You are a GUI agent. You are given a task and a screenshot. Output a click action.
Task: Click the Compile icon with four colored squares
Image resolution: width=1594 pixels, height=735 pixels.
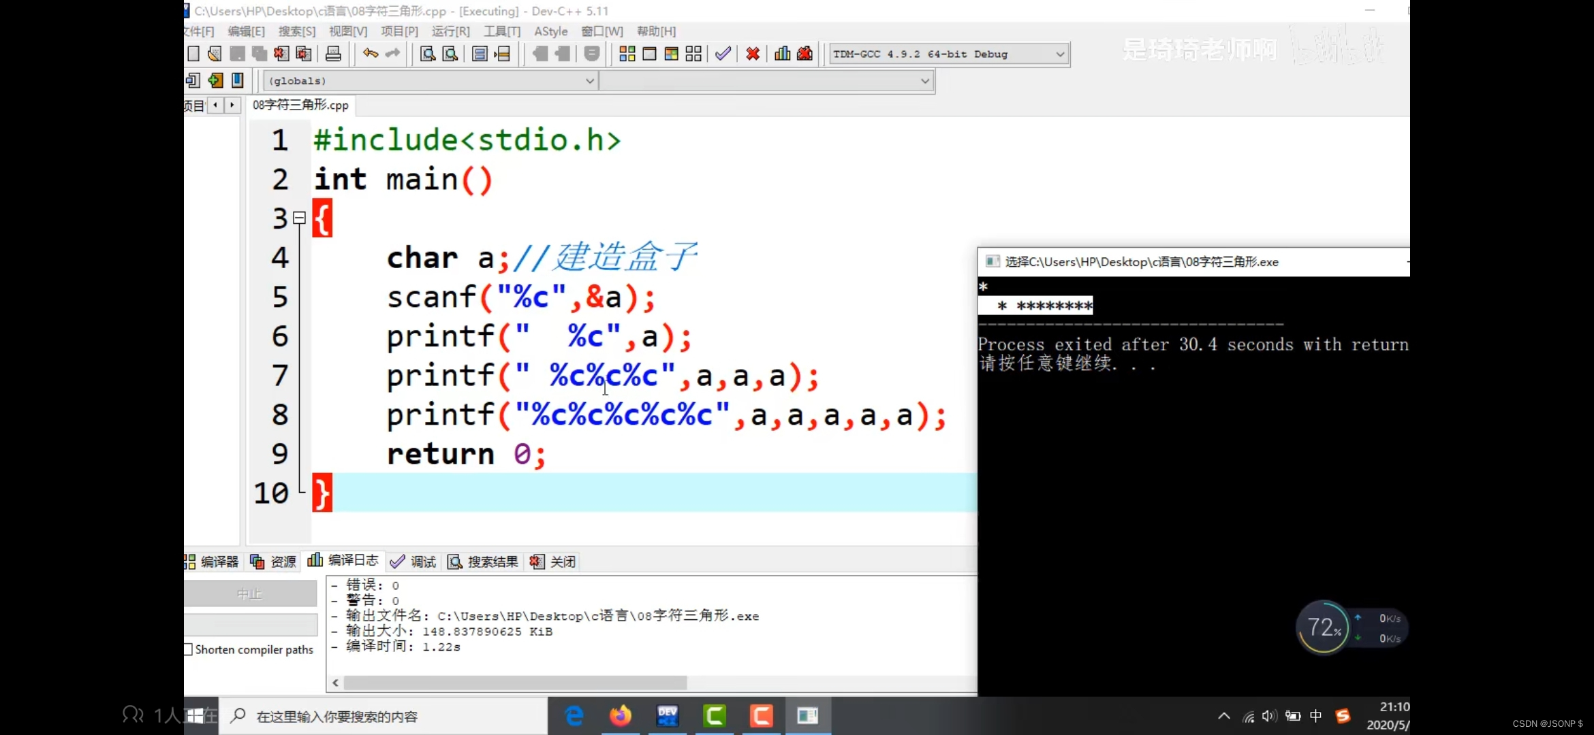[x=627, y=54]
